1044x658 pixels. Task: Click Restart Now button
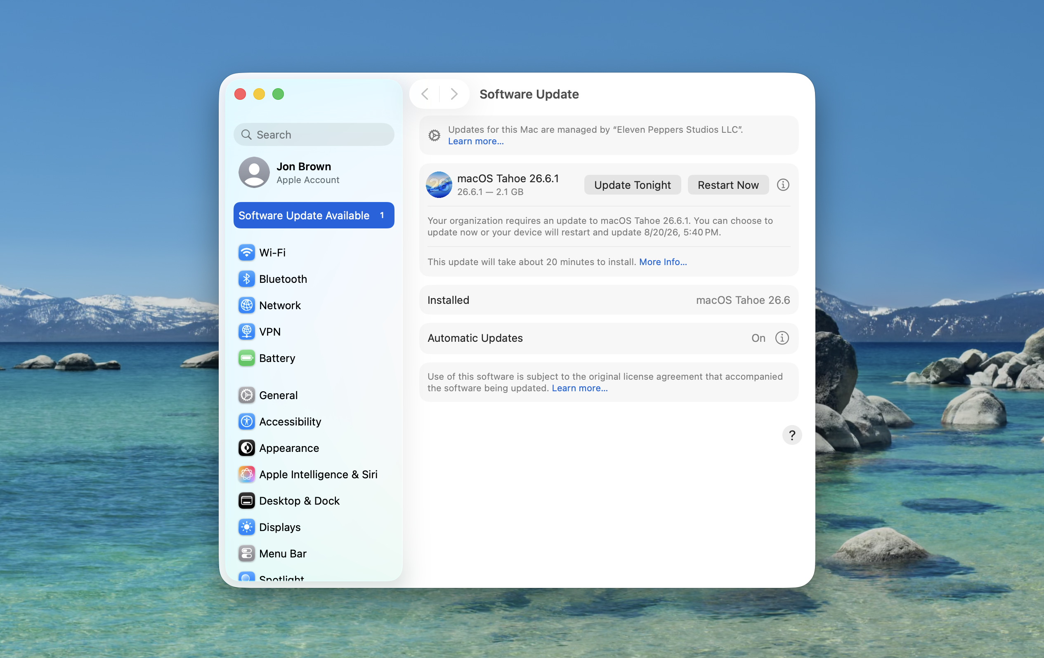tap(728, 185)
